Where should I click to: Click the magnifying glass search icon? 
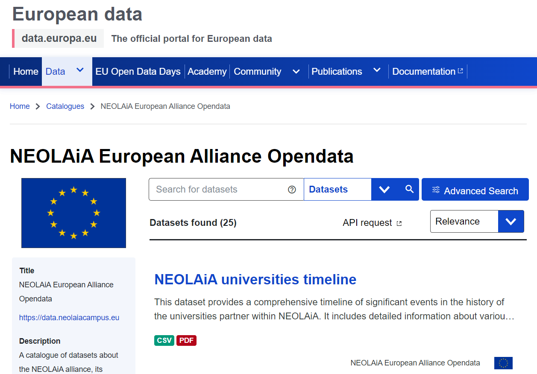(x=410, y=189)
